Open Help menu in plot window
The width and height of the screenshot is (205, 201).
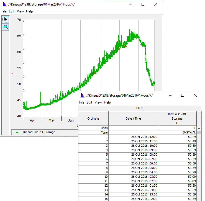pos(29,11)
